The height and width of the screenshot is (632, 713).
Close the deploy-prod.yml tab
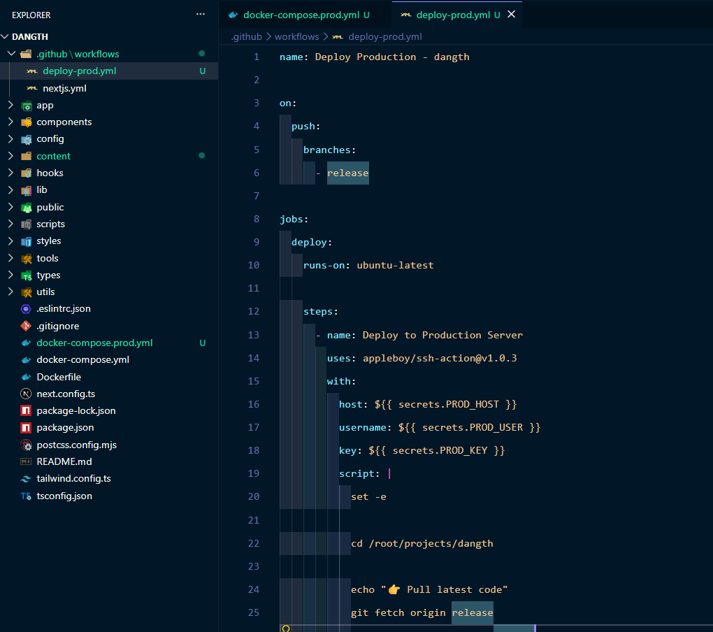pyautogui.click(x=512, y=15)
